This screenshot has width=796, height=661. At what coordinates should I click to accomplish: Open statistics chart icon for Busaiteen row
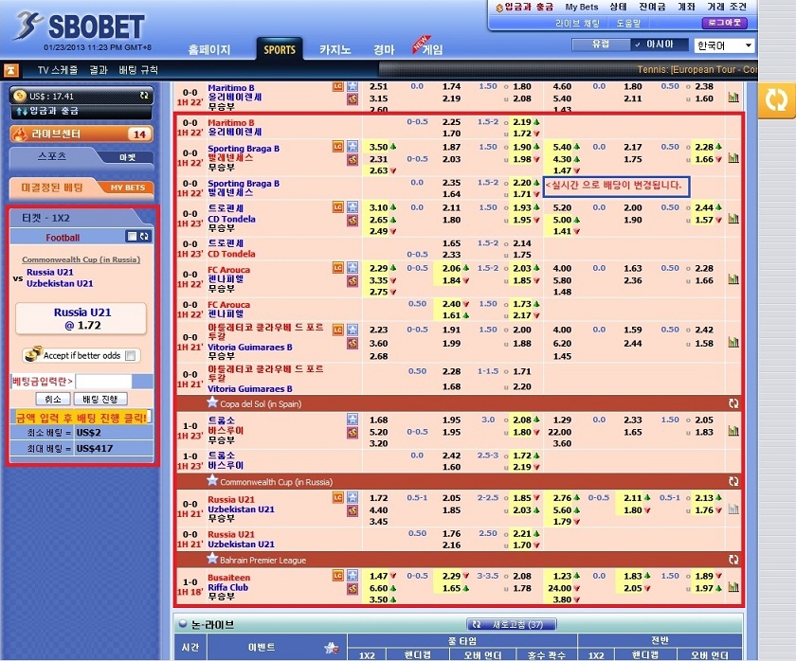click(x=733, y=587)
